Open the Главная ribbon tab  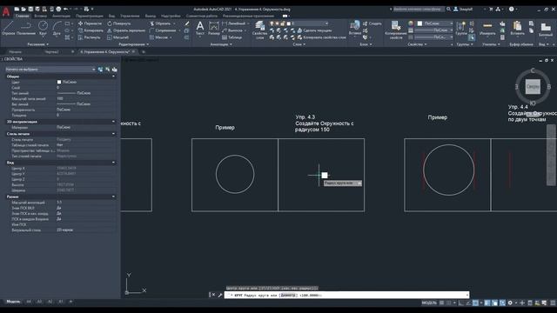23,16
